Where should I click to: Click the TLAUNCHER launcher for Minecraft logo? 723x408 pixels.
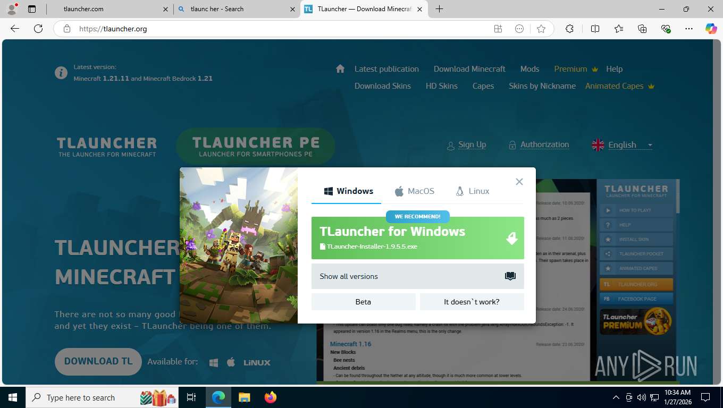coord(107,147)
